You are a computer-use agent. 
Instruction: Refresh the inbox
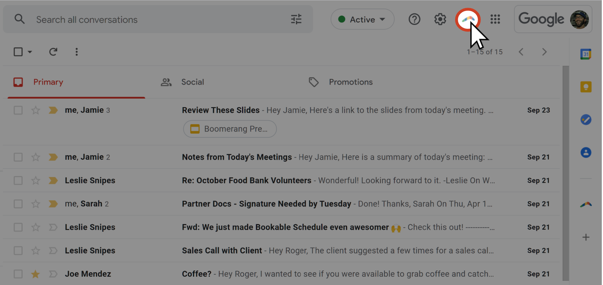click(53, 52)
